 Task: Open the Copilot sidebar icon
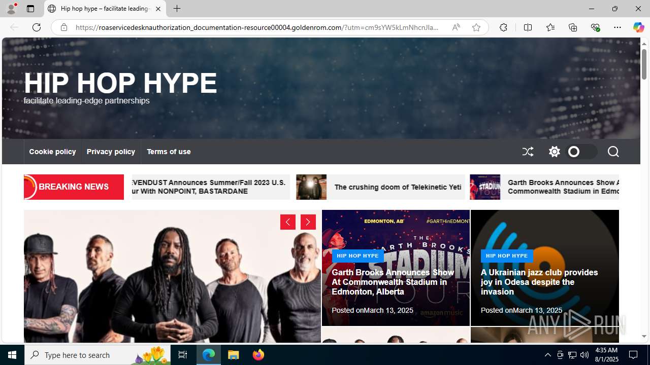coord(638,27)
